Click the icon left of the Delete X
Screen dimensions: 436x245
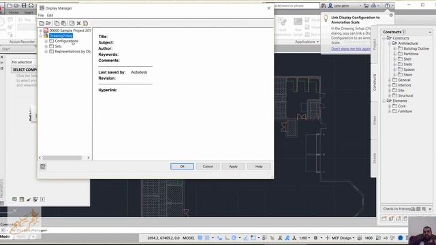72,23
